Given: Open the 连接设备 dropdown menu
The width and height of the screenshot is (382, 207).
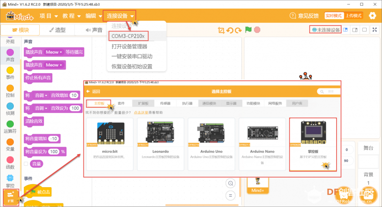Looking at the screenshot, I should 120,16.
